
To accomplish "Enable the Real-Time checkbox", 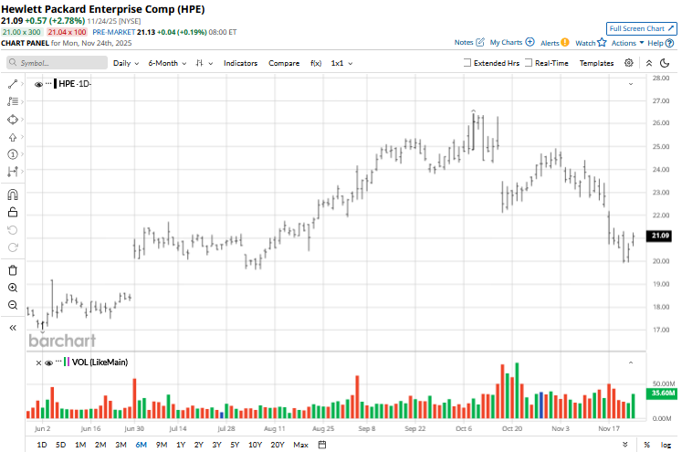I will [x=529, y=63].
